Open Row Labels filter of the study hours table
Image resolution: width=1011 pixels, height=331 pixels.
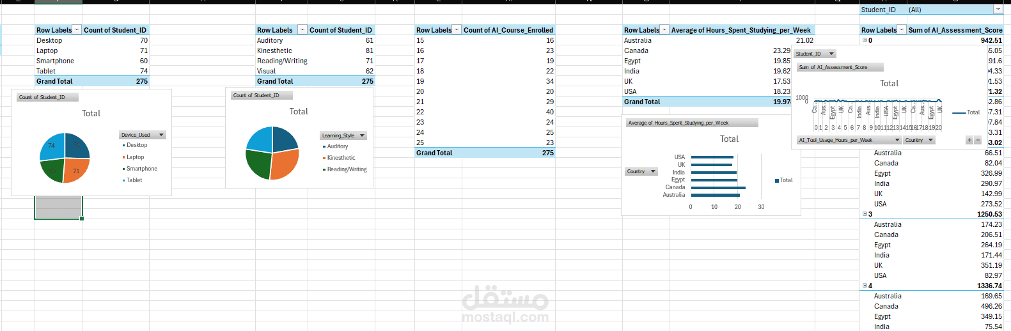[664, 30]
